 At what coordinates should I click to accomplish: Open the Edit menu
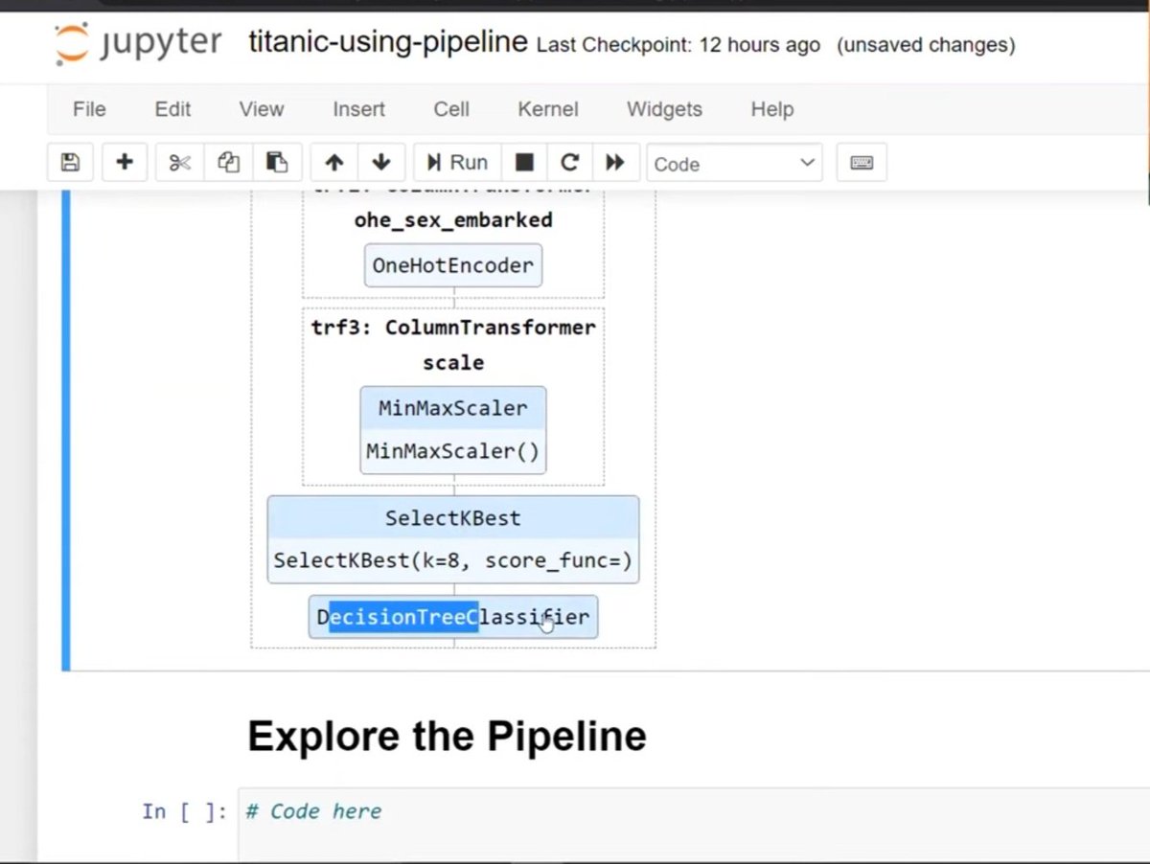172,109
